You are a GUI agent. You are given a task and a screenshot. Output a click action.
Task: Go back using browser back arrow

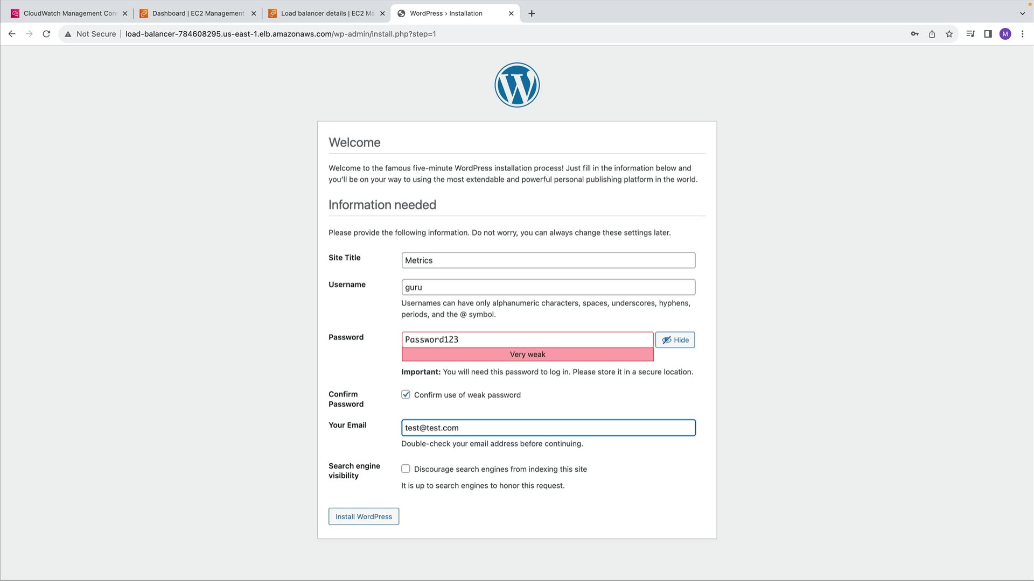12,34
